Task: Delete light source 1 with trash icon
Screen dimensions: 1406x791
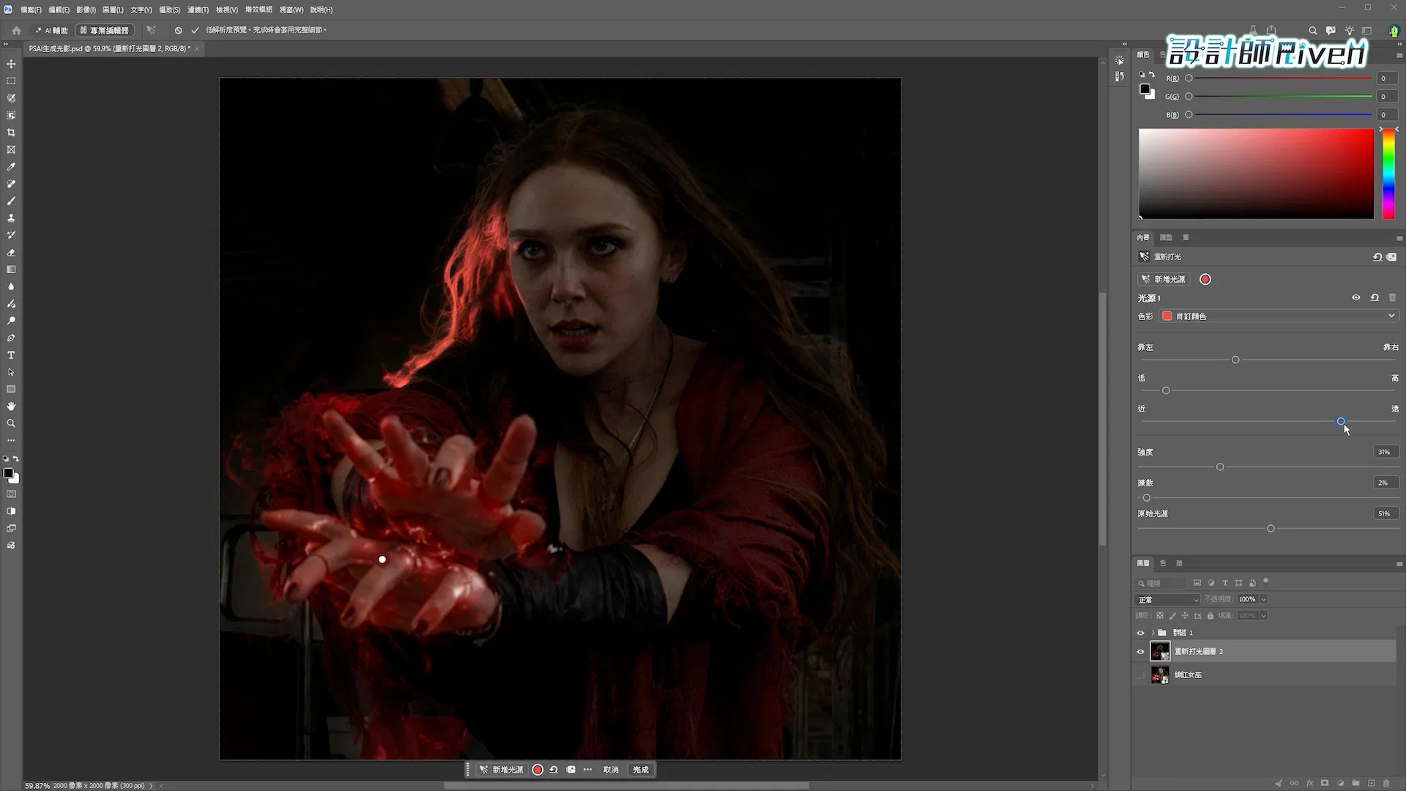Action: point(1392,298)
